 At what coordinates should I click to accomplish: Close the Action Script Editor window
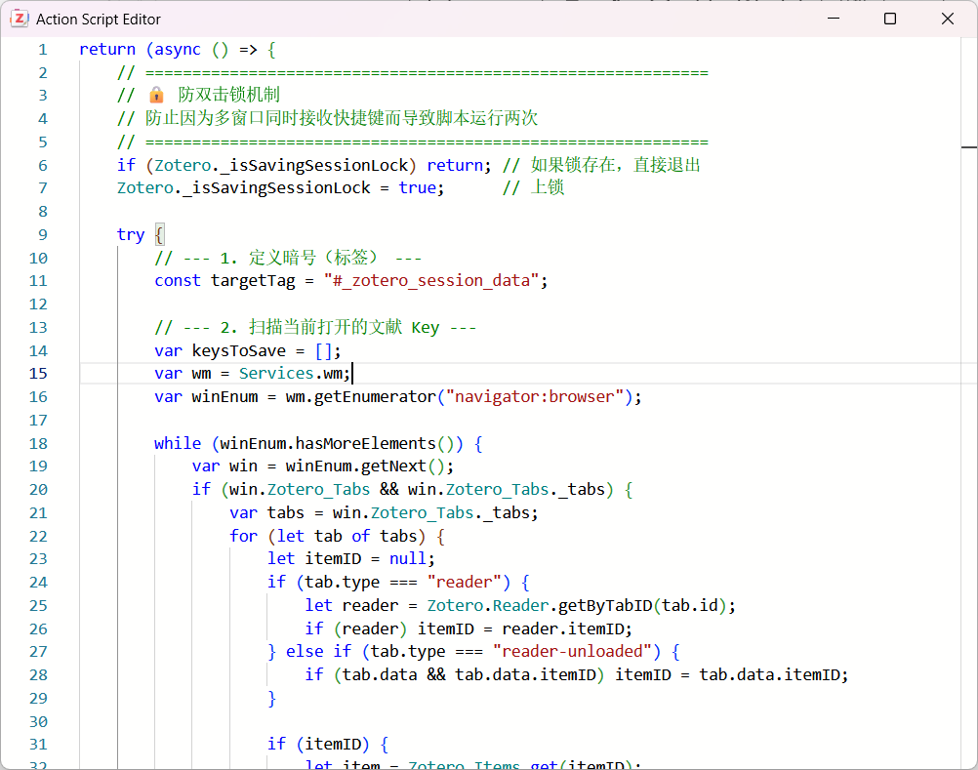947,19
